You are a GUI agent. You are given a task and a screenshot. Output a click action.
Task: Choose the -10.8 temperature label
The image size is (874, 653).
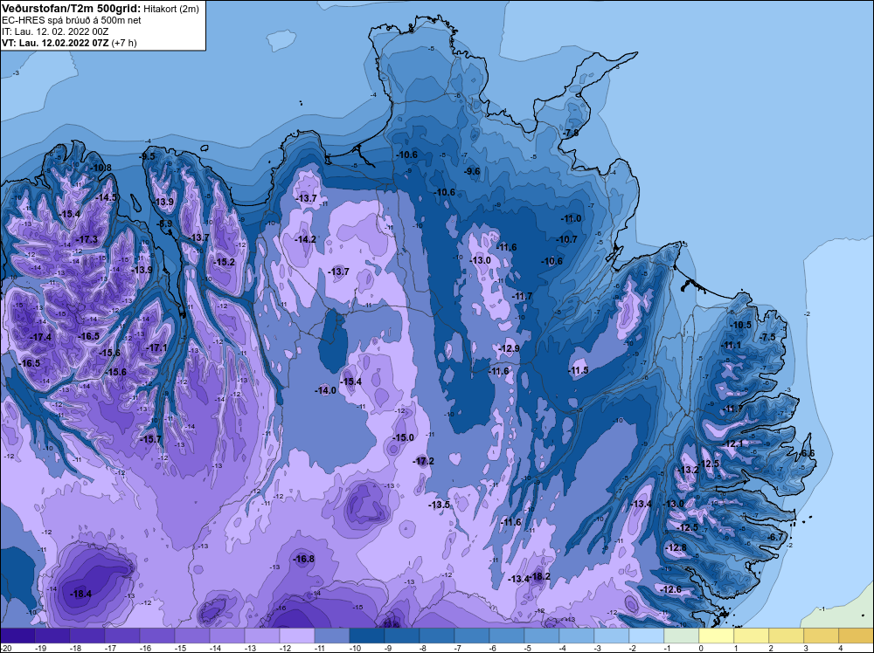(x=101, y=168)
